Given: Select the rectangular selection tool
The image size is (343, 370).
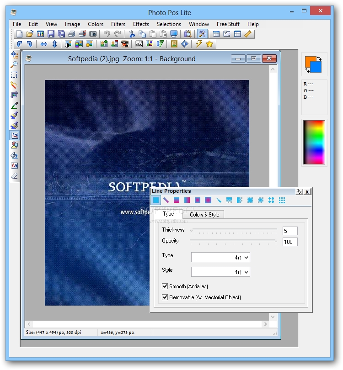Looking at the screenshot, I should (14, 75).
